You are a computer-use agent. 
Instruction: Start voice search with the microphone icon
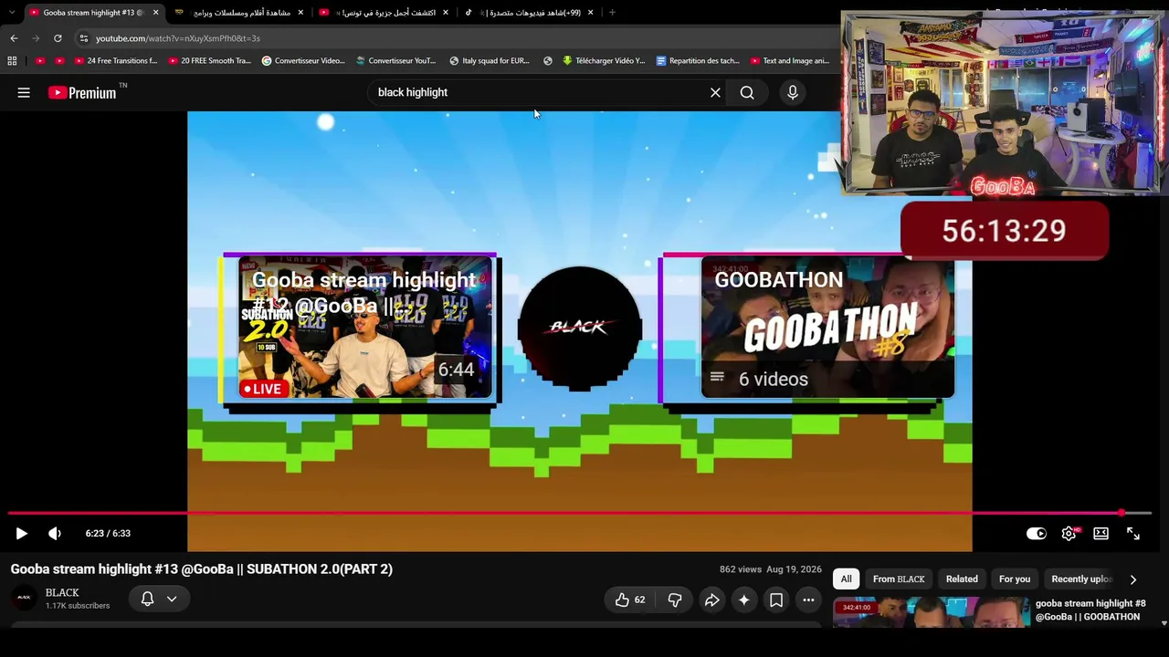click(793, 92)
